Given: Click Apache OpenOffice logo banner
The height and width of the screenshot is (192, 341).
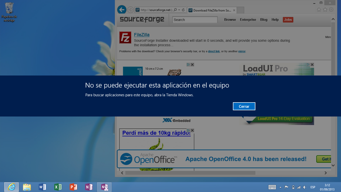Looking at the screenshot, I should (149, 158).
